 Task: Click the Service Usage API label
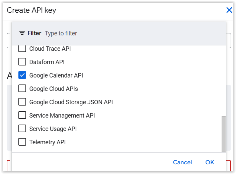(53, 129)
